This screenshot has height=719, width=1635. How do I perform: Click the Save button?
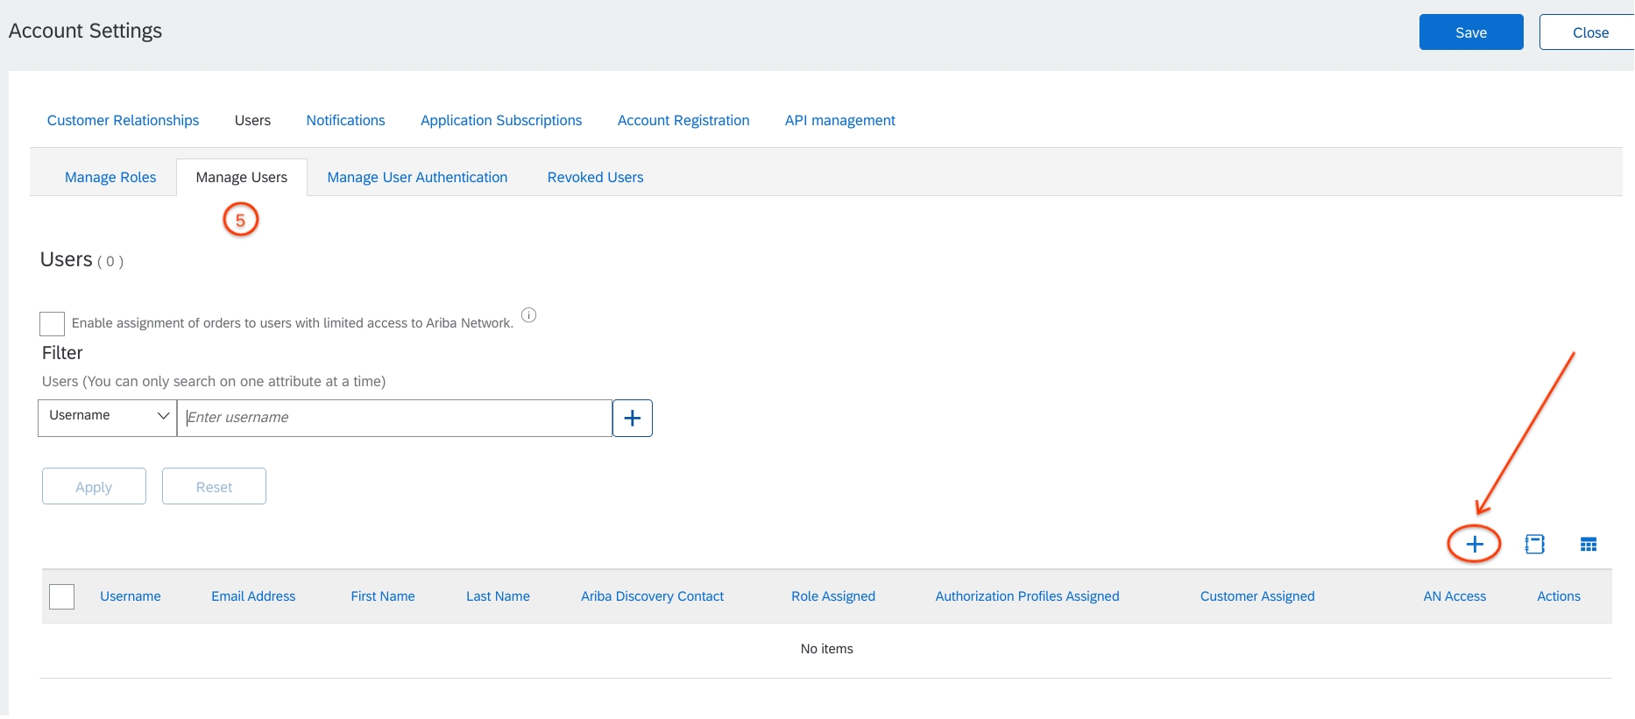pos(1471,32)
